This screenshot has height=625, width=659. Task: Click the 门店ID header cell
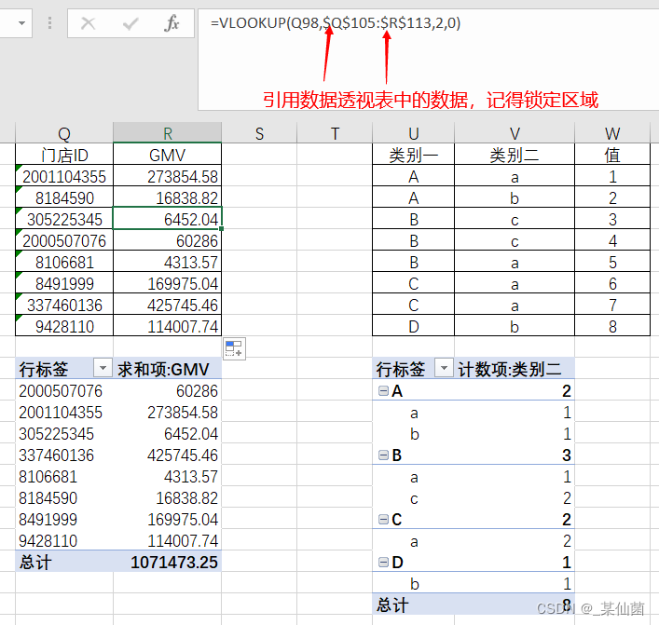(x=64, y=155)
